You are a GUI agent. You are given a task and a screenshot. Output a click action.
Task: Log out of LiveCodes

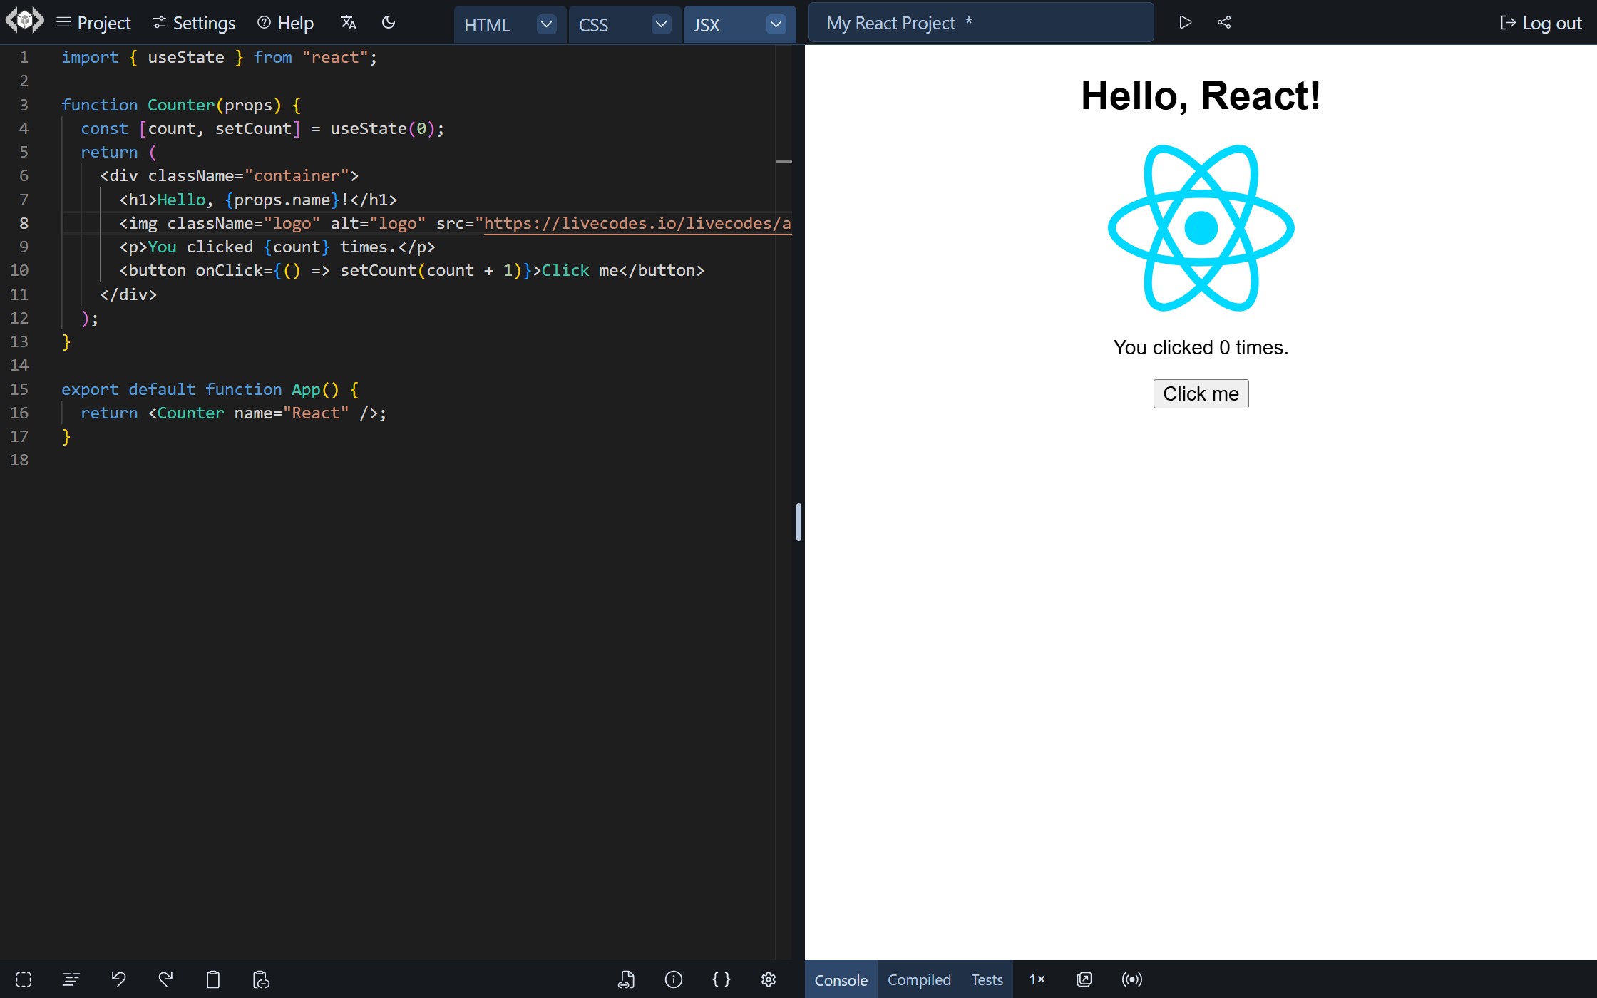click(x=1541, y=22)
